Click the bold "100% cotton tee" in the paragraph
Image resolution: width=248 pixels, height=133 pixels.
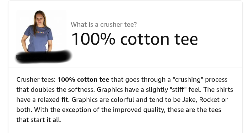[83, 80]
